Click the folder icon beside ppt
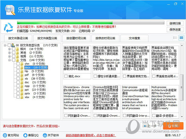Viewport: 186px width, 139px height. 22,90
